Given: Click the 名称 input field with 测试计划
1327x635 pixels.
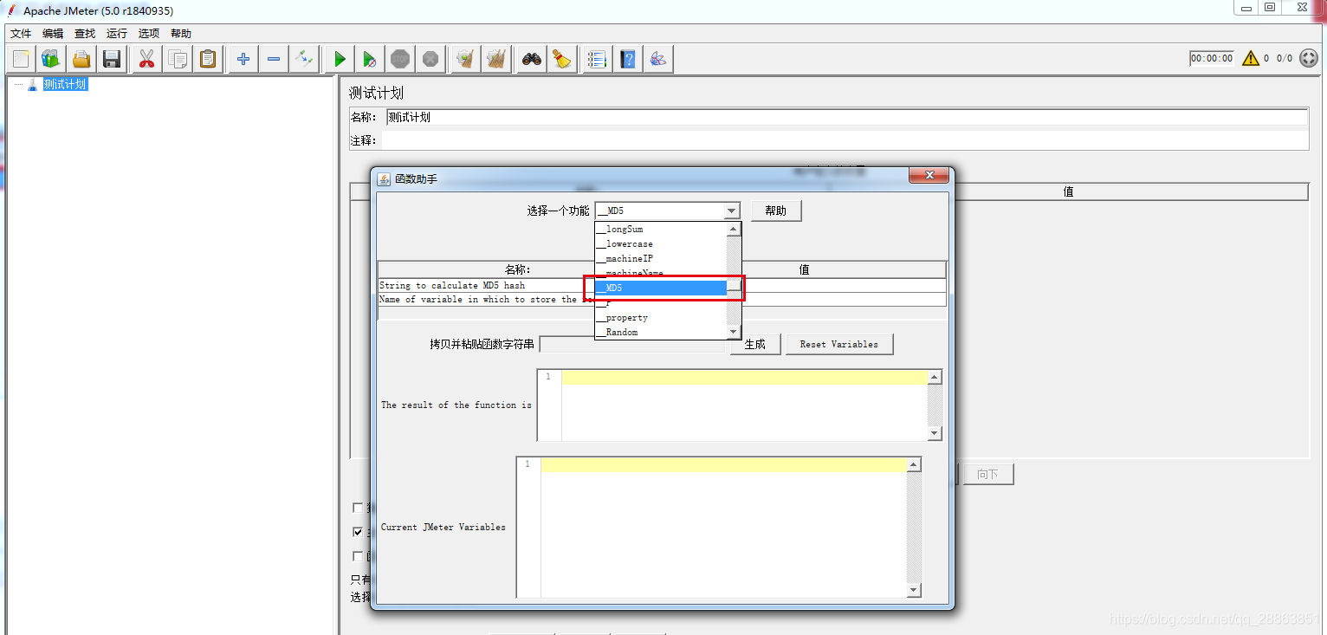Looking at the screenshot, I should (x=846, y=117).
